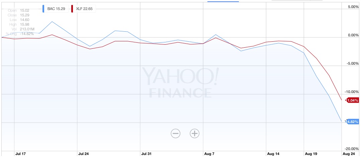Click the Jul 17 date marker
The height and width of the screenshot is (160, 361).
tap(20, 154)
